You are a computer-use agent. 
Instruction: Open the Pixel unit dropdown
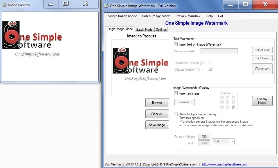(223, 141)
